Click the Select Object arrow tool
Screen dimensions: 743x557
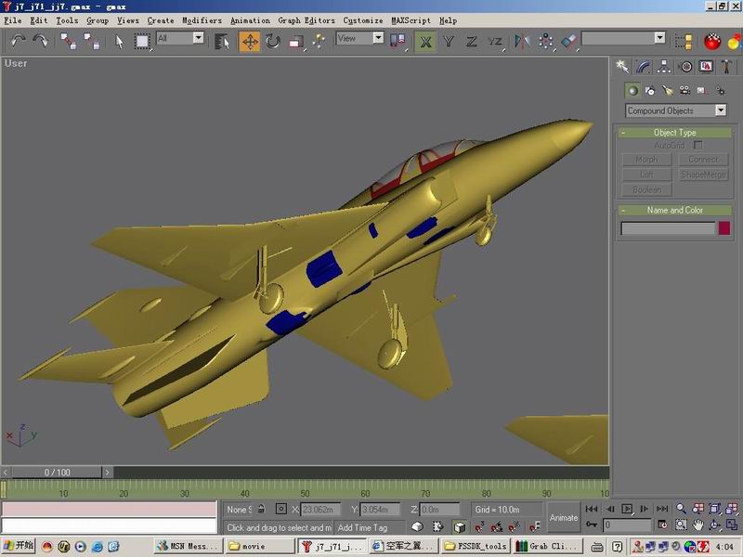click(119, 41)
